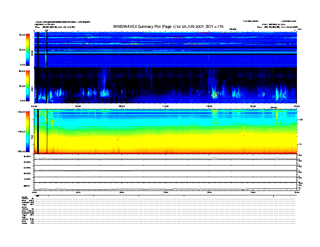
Task: Click the 100 frequency tick right of TNR panel
Action: click(x=301, y=119)
